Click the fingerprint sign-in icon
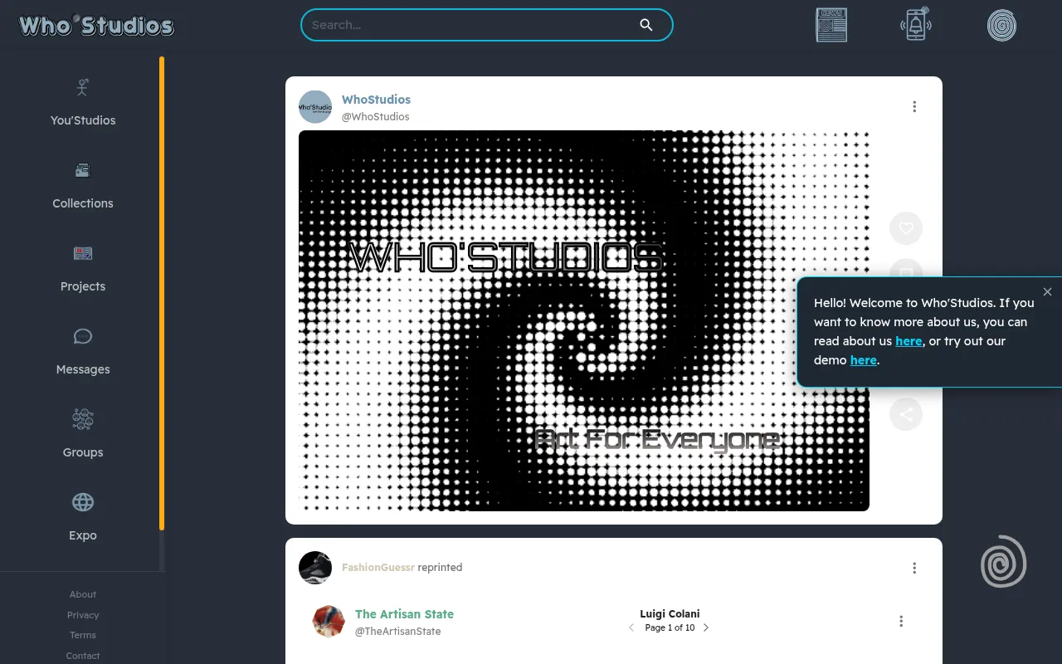The image size is (1062, 664). (x=1002, y=25)
